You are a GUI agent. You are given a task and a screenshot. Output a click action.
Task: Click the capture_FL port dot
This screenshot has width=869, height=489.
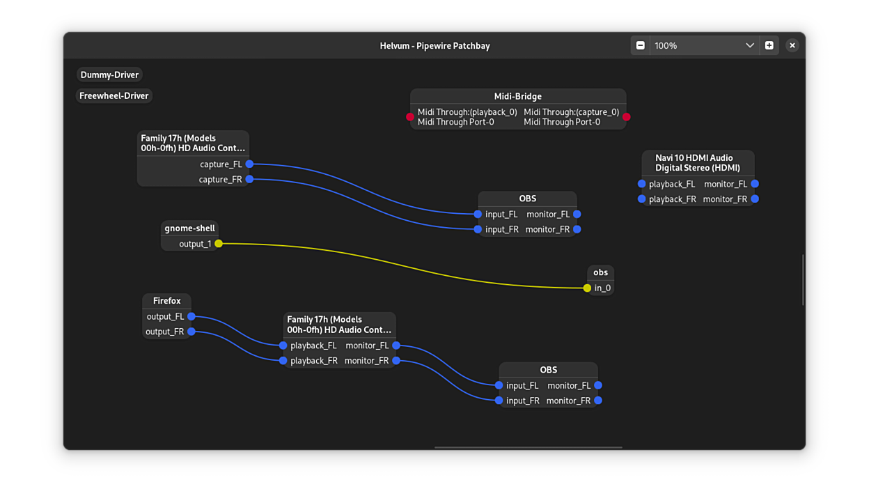[x=249, y=164]
